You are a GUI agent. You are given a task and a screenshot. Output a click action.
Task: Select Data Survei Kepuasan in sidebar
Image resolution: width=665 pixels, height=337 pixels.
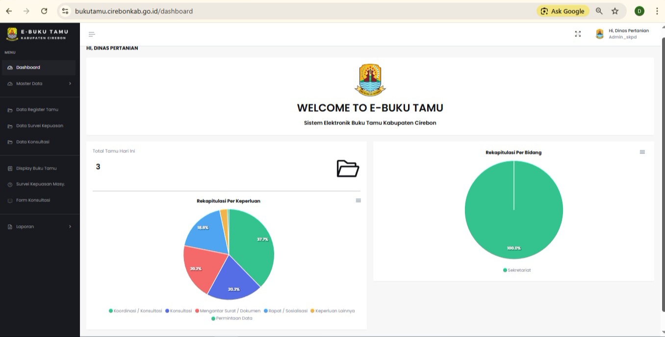click(x=39, y=126)
